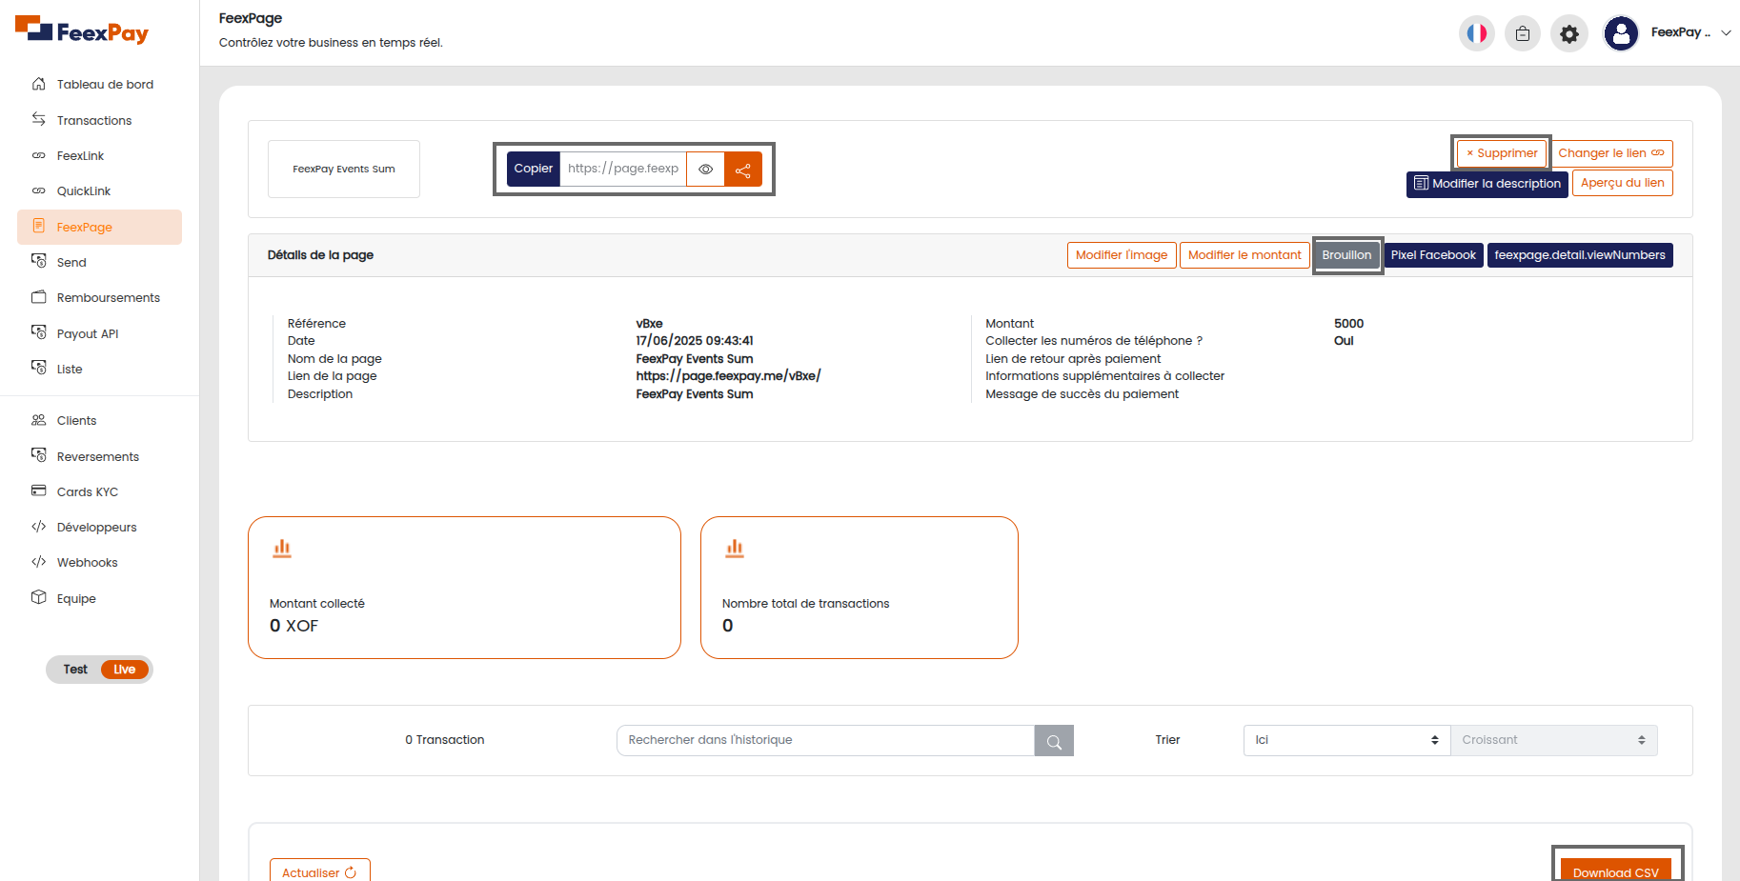Click the Liste sidebar icon
Screen dimensions: 1740x881
tap(39, 368)
